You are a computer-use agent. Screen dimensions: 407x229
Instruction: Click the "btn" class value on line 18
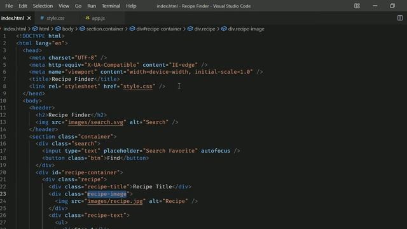(x=95, y=158)
